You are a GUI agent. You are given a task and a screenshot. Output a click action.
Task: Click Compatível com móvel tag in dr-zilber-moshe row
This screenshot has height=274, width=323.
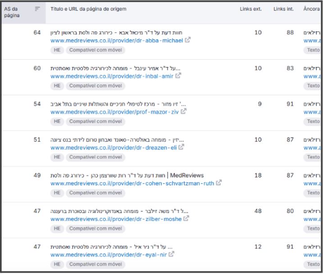(x=96, y=228)
